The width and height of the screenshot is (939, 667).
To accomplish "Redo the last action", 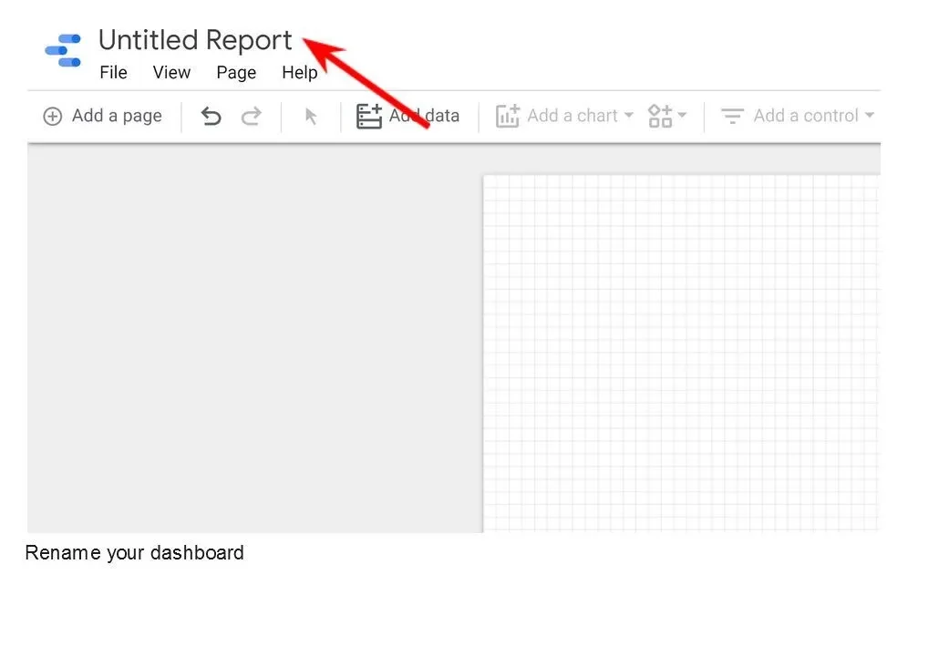I will pos(251,116).
